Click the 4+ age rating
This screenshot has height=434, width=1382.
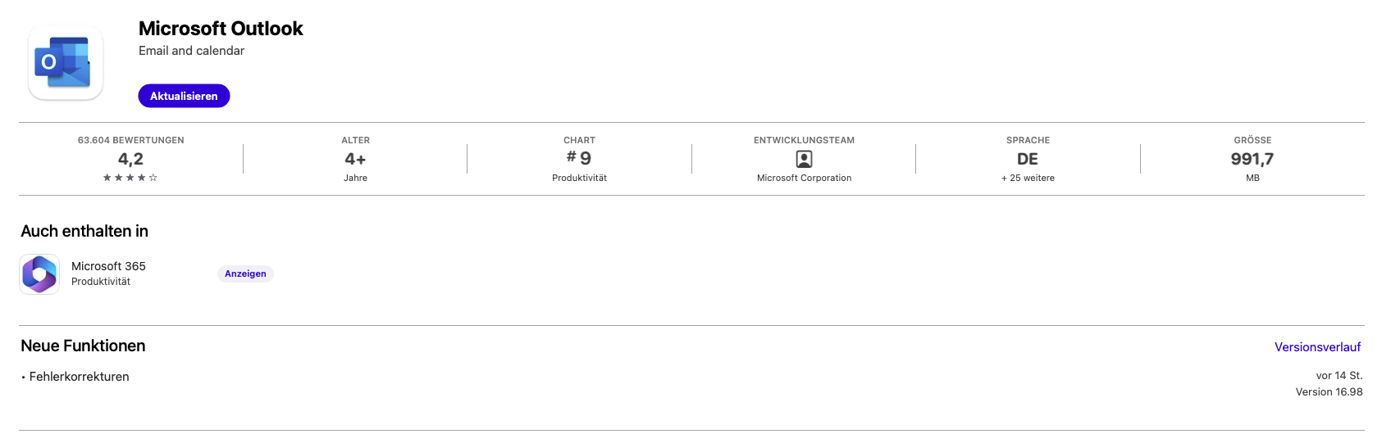(355, 159)
